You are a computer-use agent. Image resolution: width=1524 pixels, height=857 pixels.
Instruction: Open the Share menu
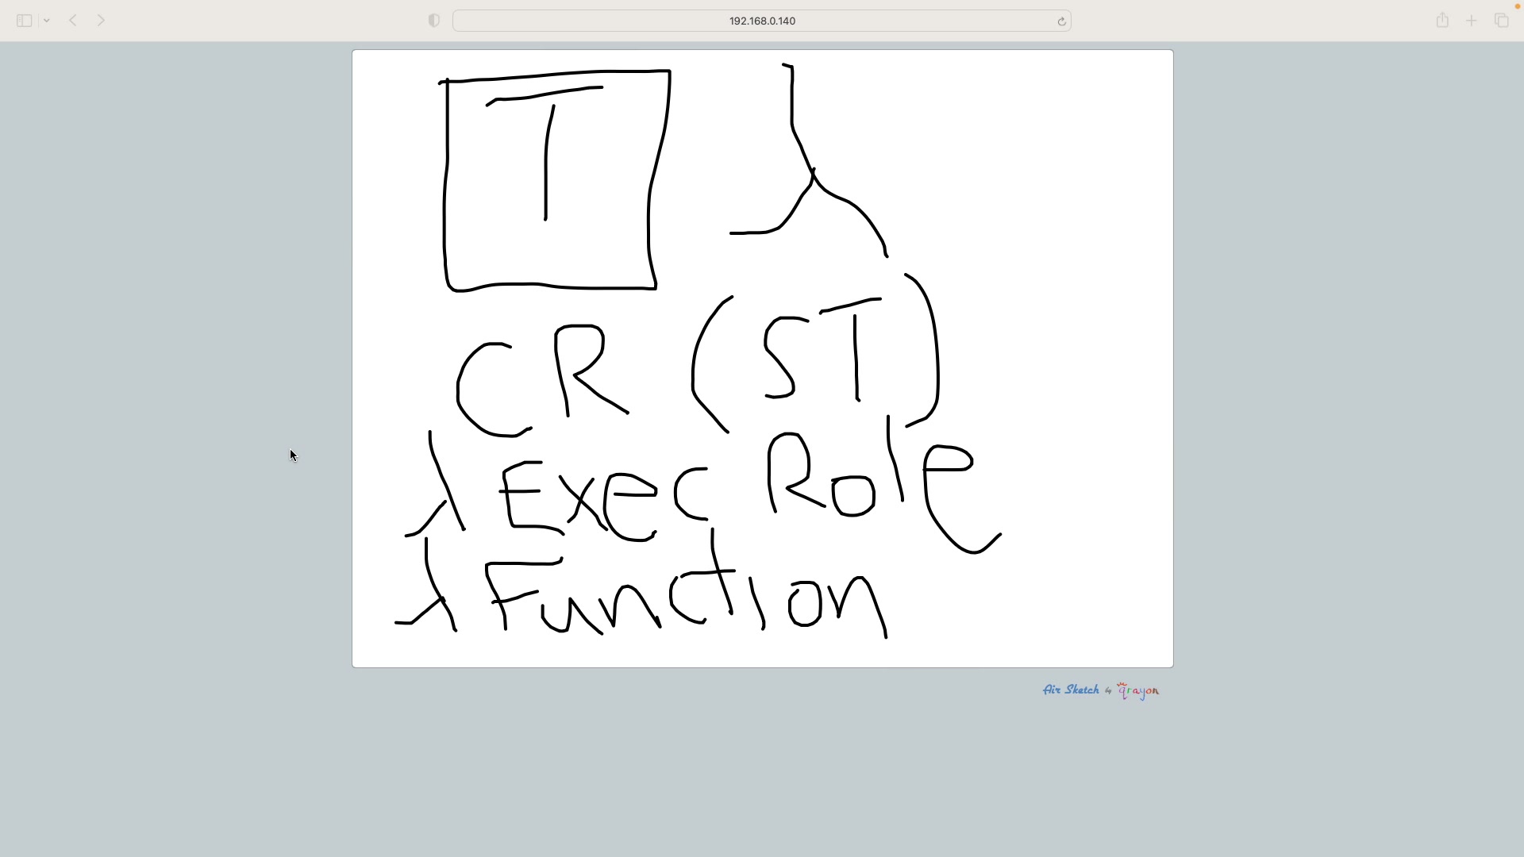click(x=1442, y=21)
